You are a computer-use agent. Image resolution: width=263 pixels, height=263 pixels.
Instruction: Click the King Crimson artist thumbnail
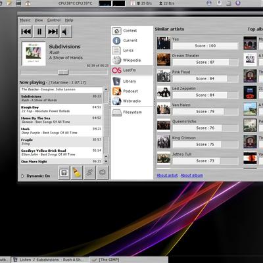[x=164, y=141]
